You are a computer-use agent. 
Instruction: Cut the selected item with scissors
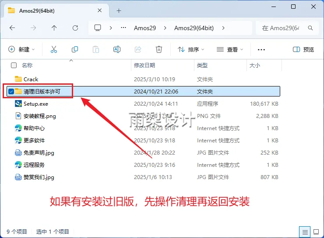(54, 49)
